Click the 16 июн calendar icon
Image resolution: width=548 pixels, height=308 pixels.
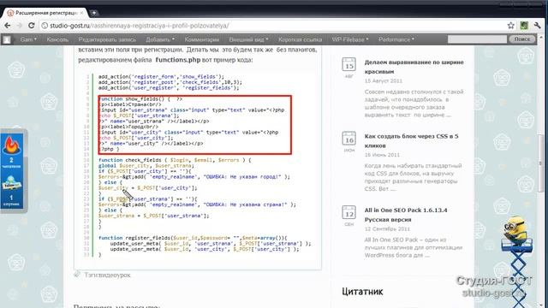tap(348, 139)
